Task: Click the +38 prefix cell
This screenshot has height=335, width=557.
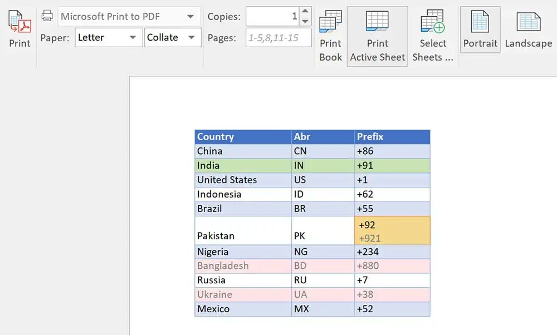Action: click(x=392, y=295)
